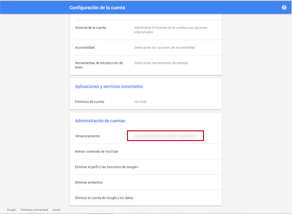Open 'Términos y privacidad' footer link
Image resolution: width=292 pixels, height=214 pixels.
coord(34,210)
